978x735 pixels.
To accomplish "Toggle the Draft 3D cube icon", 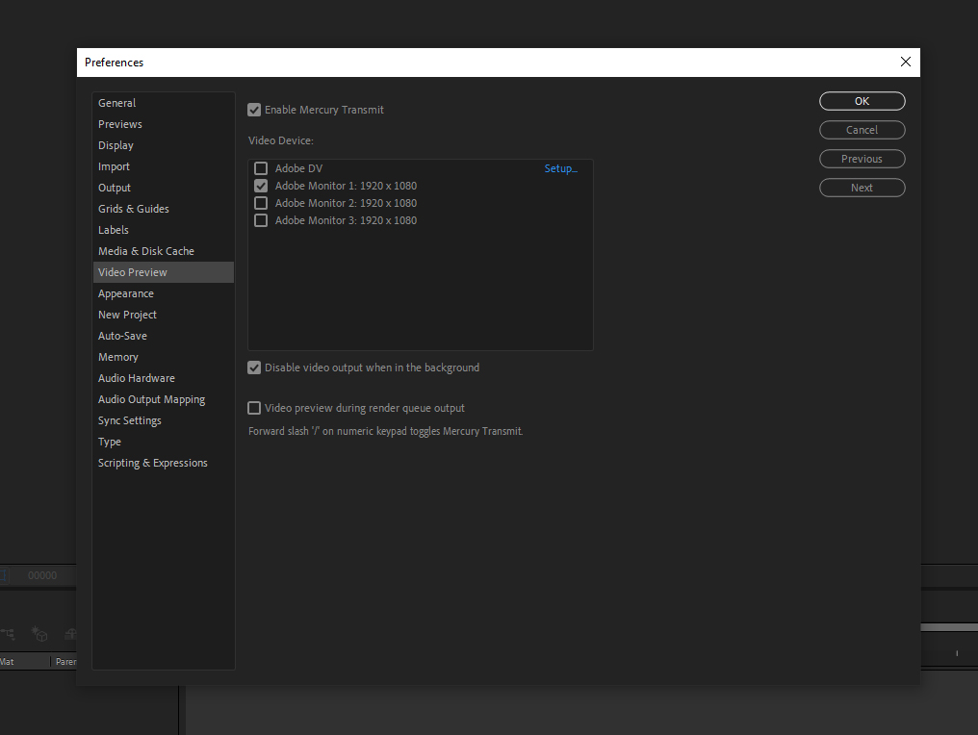I will pyautogui.click(x=39, y=636).
